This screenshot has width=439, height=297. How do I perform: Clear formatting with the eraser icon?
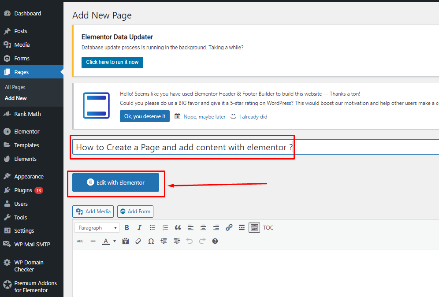pyautogui.click(x=138, y=241)
